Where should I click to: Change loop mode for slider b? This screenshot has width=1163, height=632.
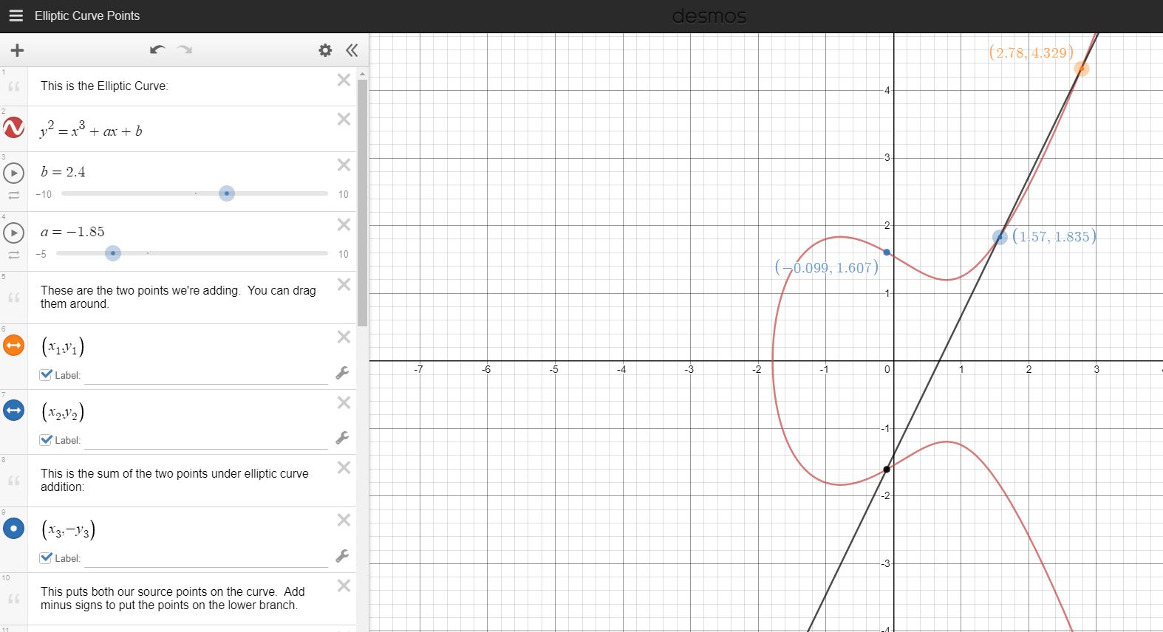pos(14,195)
